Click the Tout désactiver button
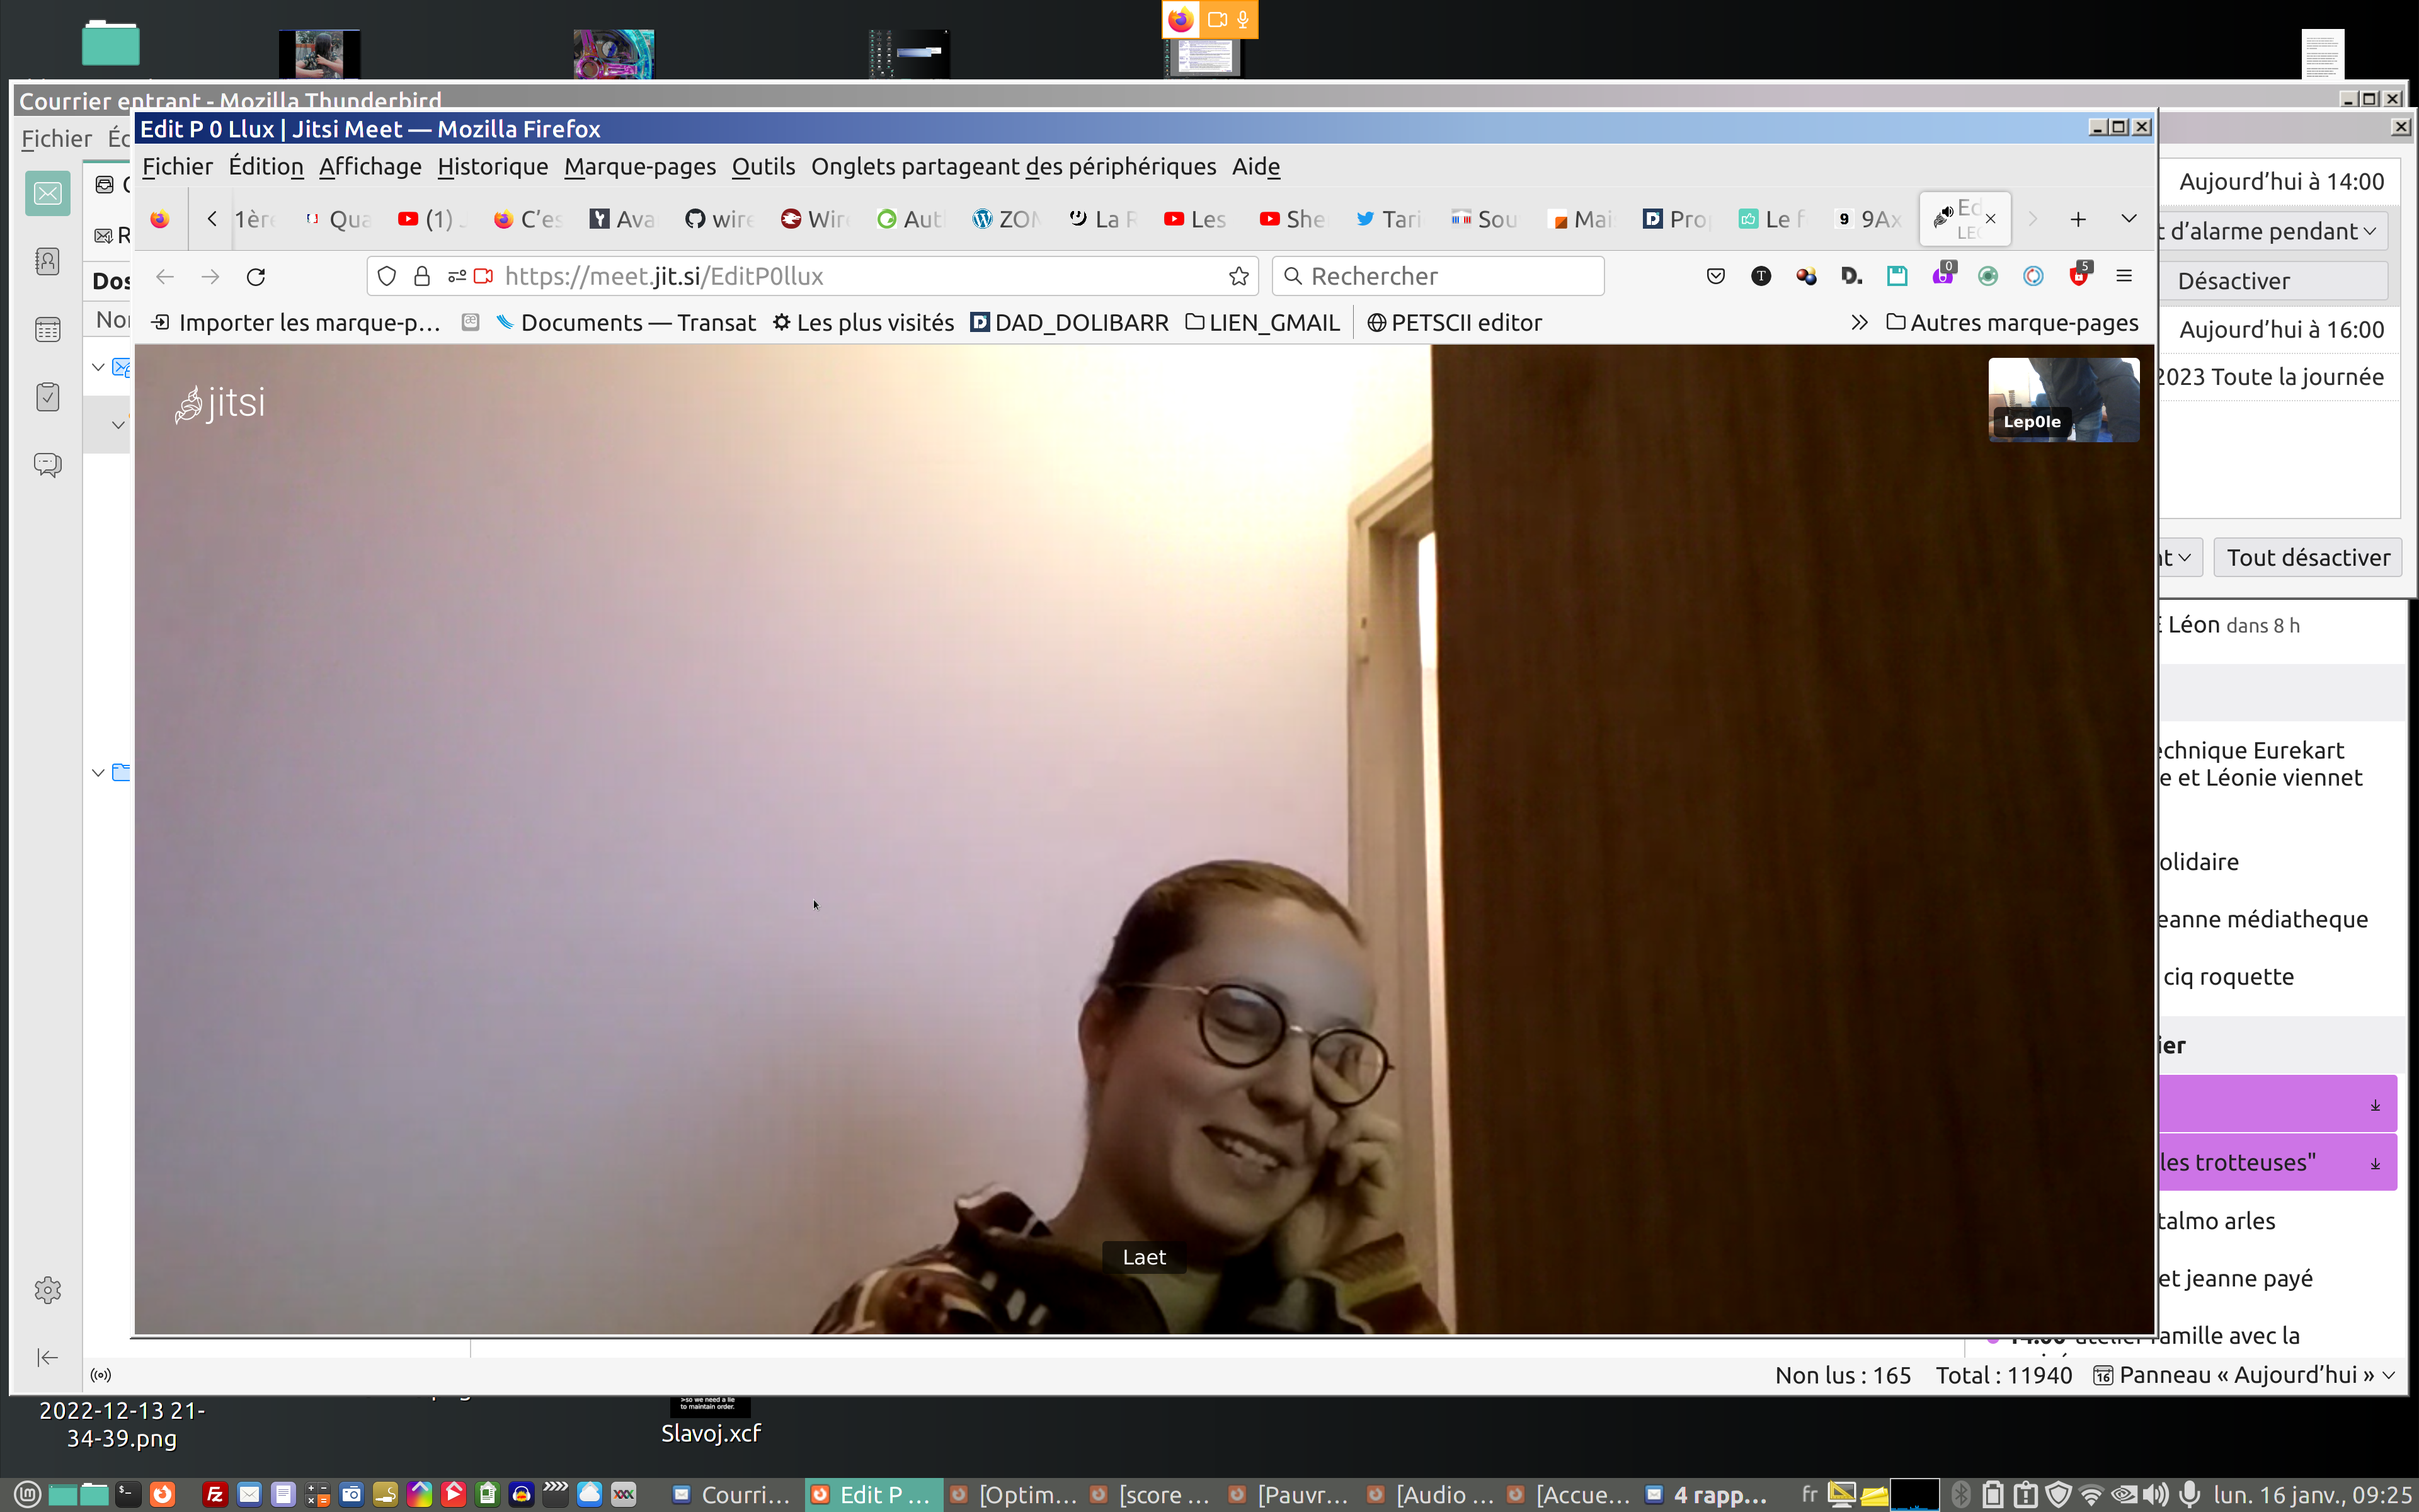Screen dimensions: 2419x1512 (2307, 558)
